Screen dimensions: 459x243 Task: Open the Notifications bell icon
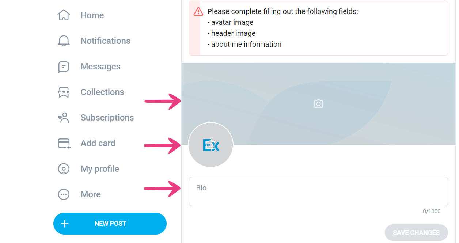point(64,41)
